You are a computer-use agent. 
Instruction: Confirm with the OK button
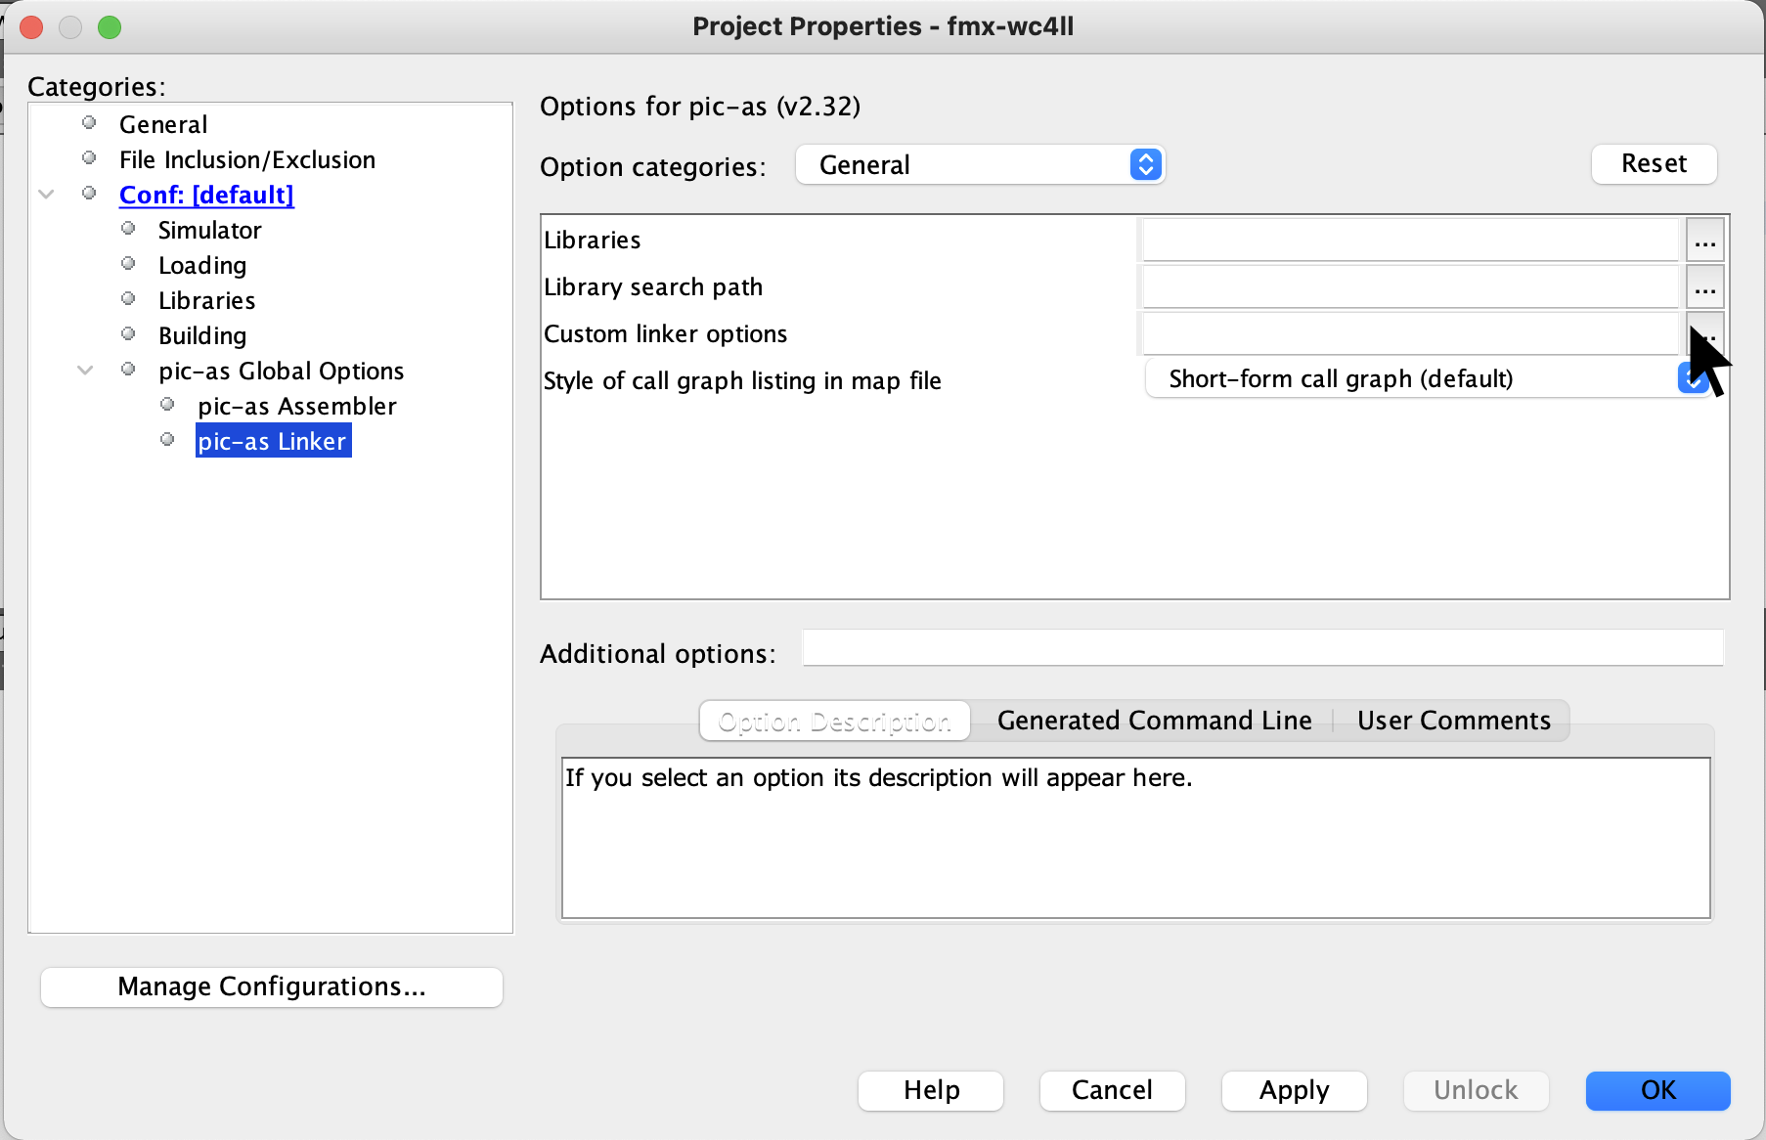click(x=1657, y=1090)
